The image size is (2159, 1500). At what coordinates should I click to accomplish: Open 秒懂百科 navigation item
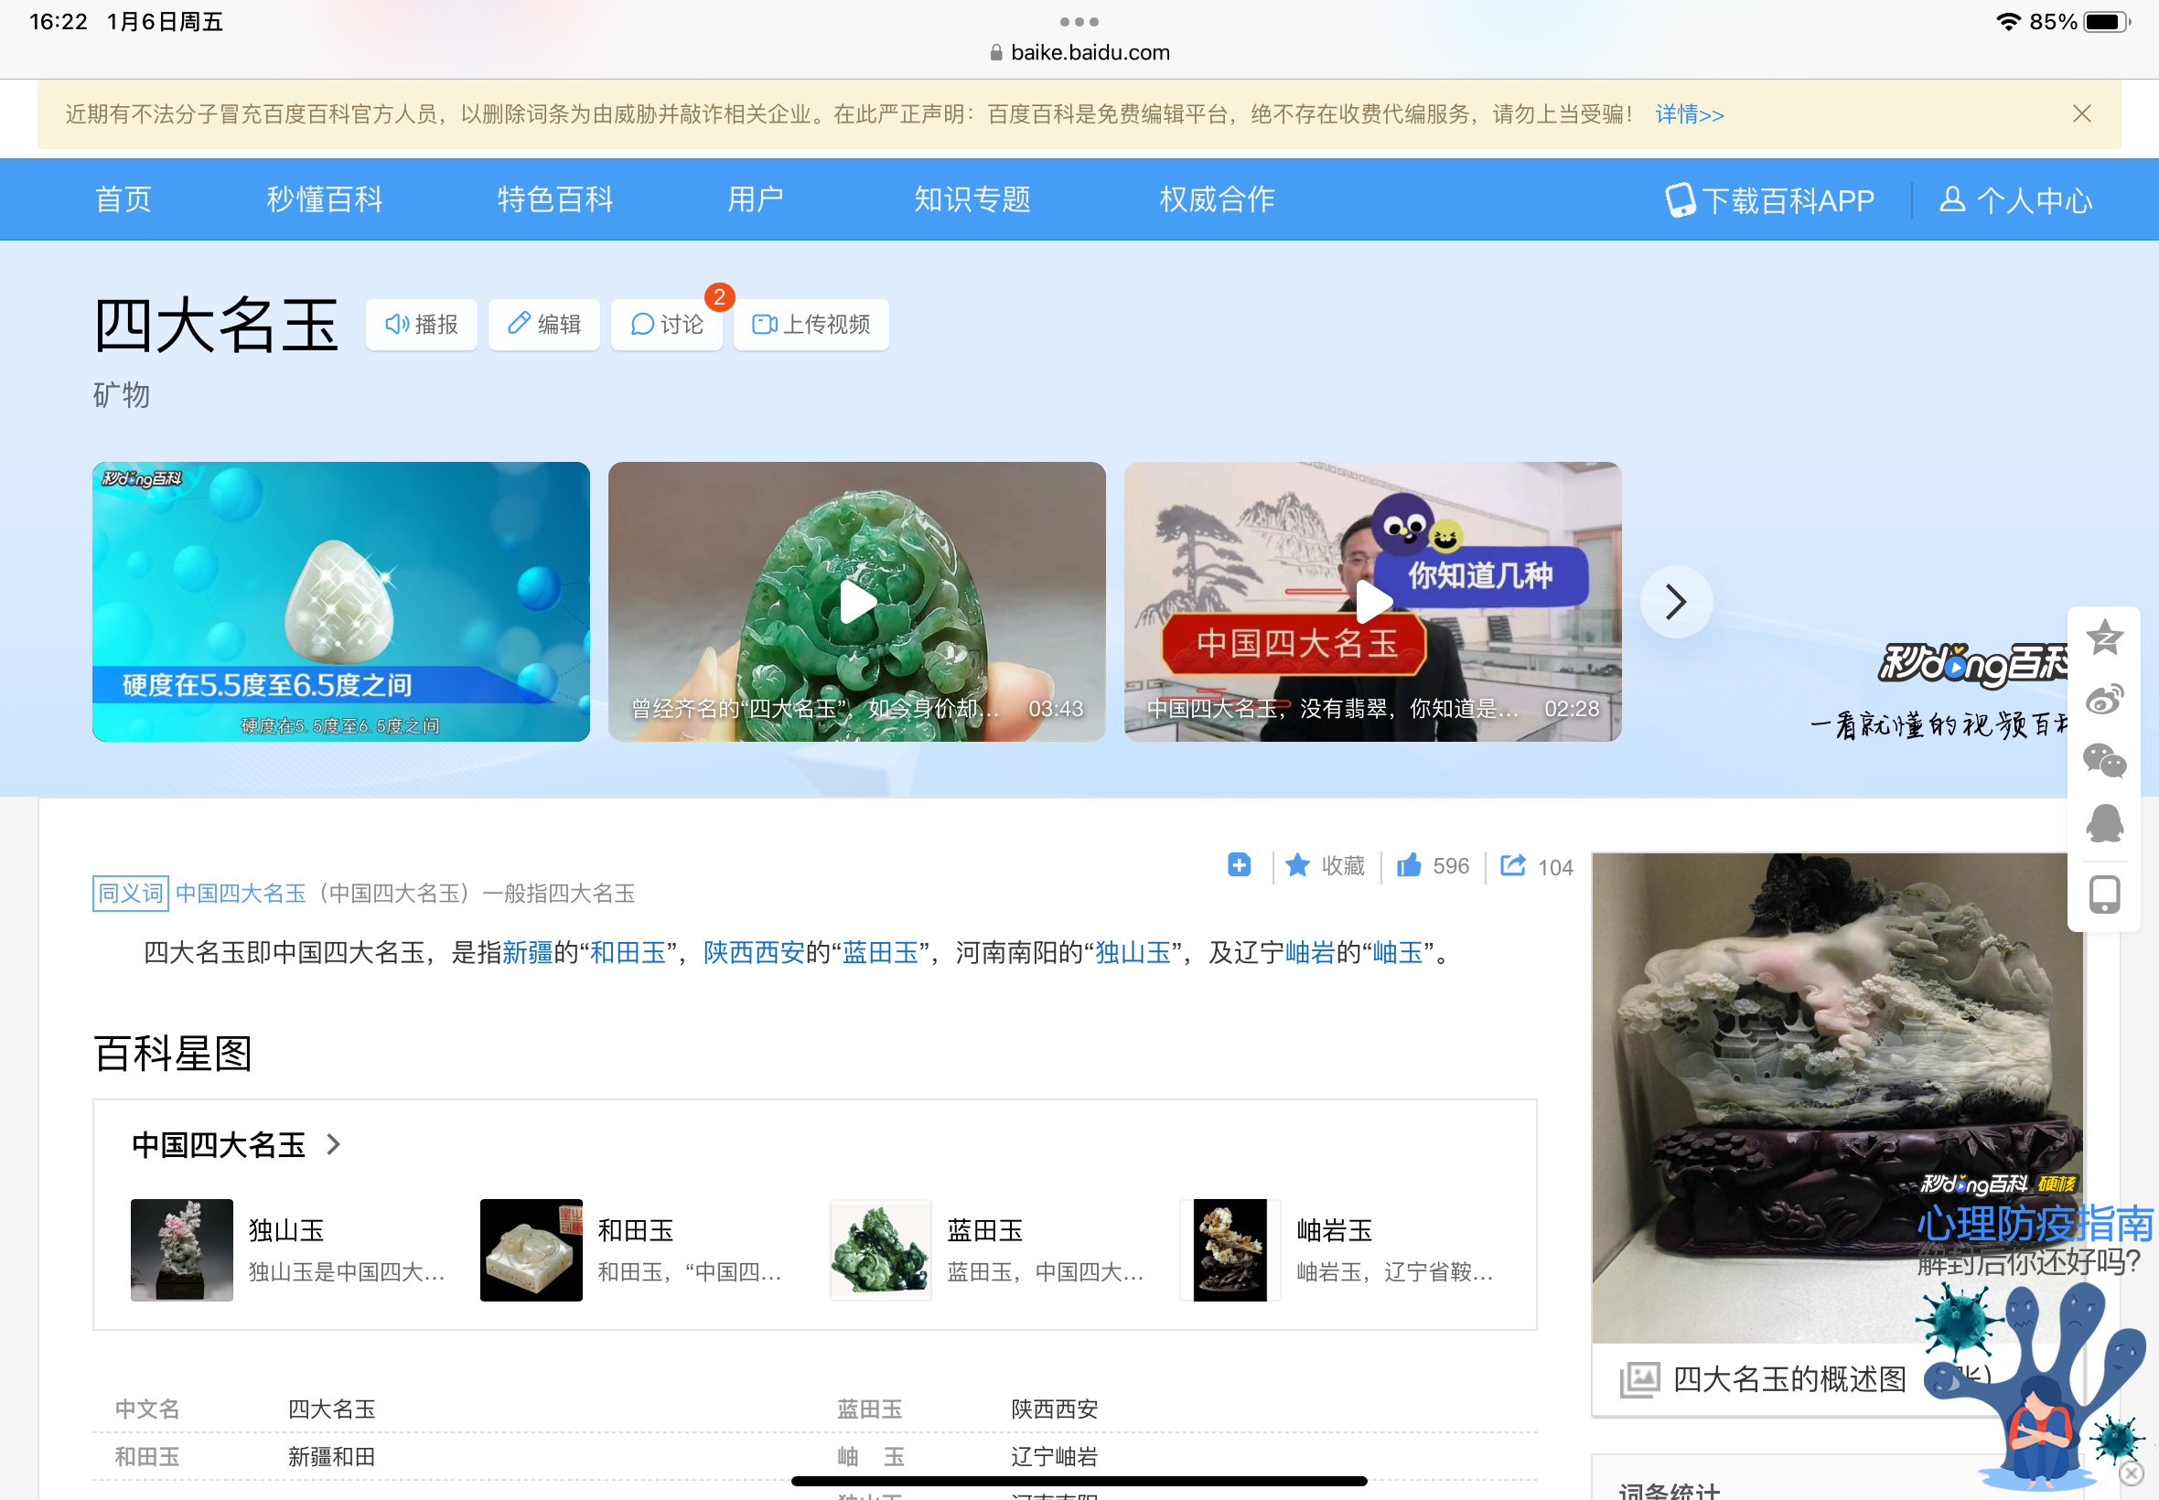pos(324,199)
